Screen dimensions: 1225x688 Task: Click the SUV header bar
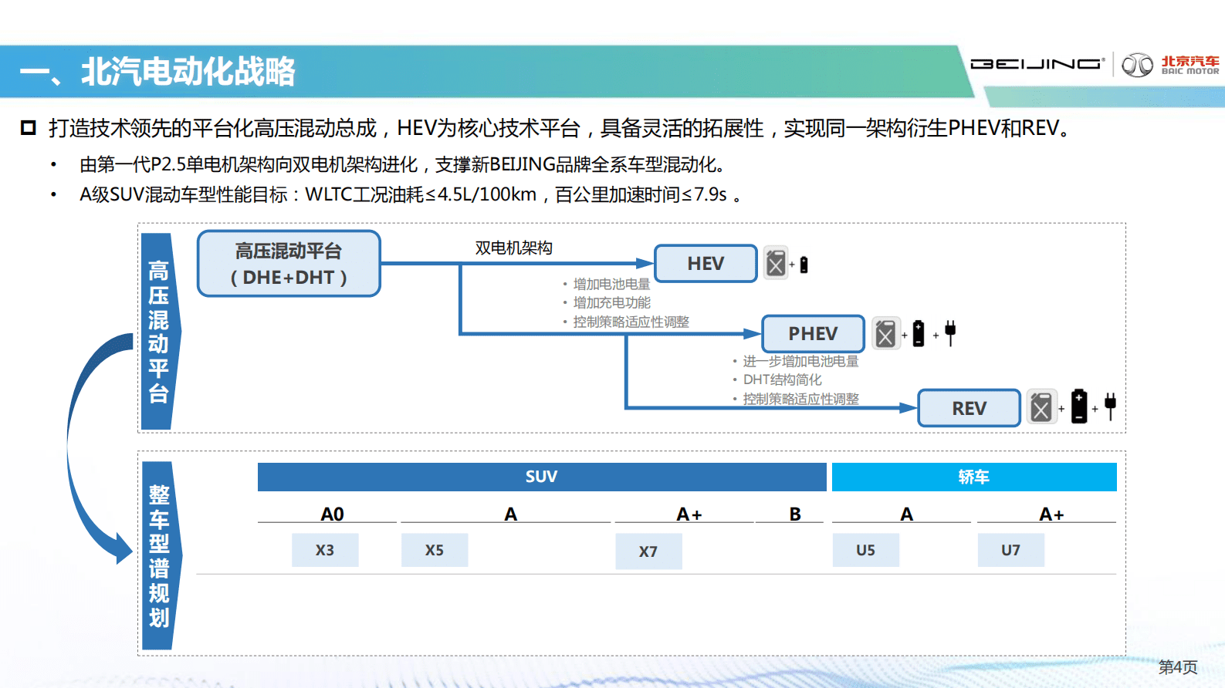(542, 477)
